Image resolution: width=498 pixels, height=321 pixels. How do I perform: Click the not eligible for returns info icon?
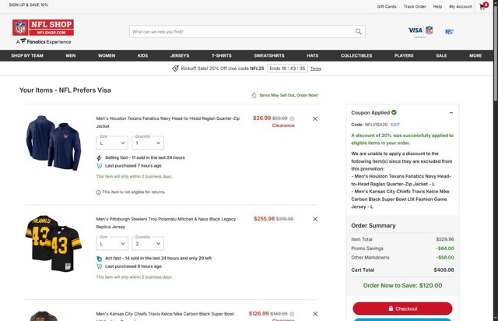[x=99, y=192]
